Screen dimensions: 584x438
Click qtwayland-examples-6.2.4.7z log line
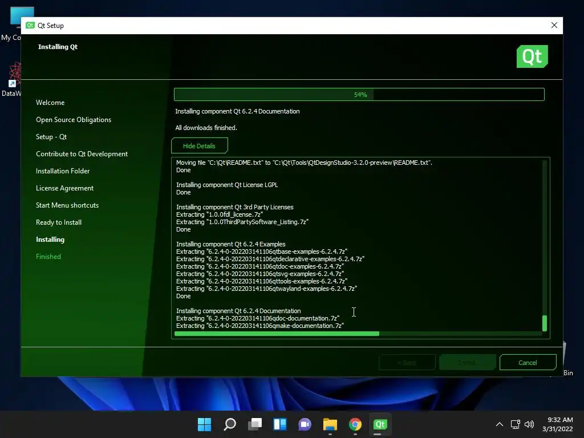(267, 289)
